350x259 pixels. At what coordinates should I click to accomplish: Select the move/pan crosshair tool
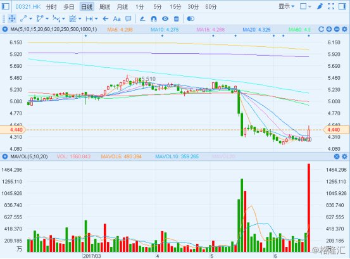(x=12, y=19)
